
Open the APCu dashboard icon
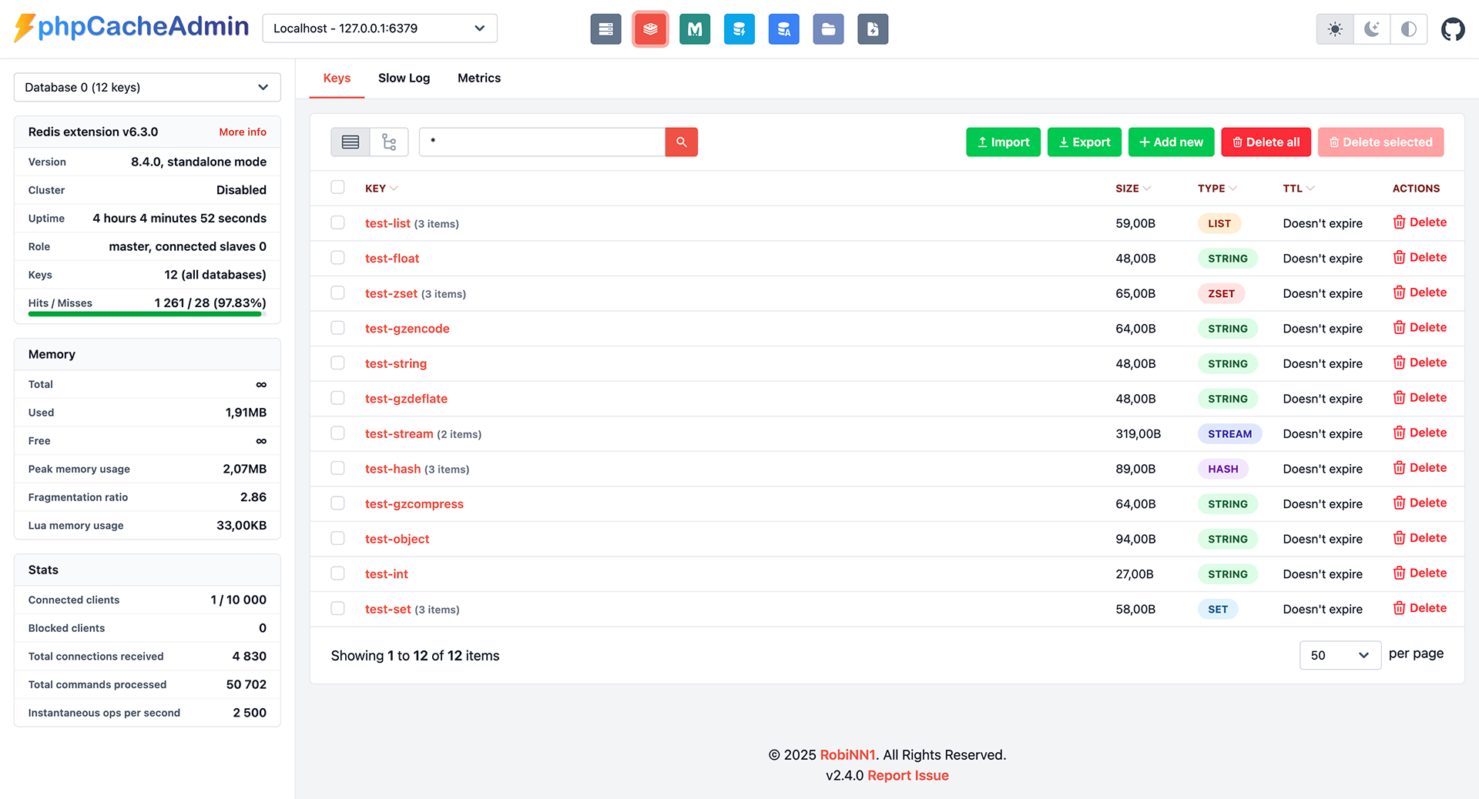coord(783,29)
